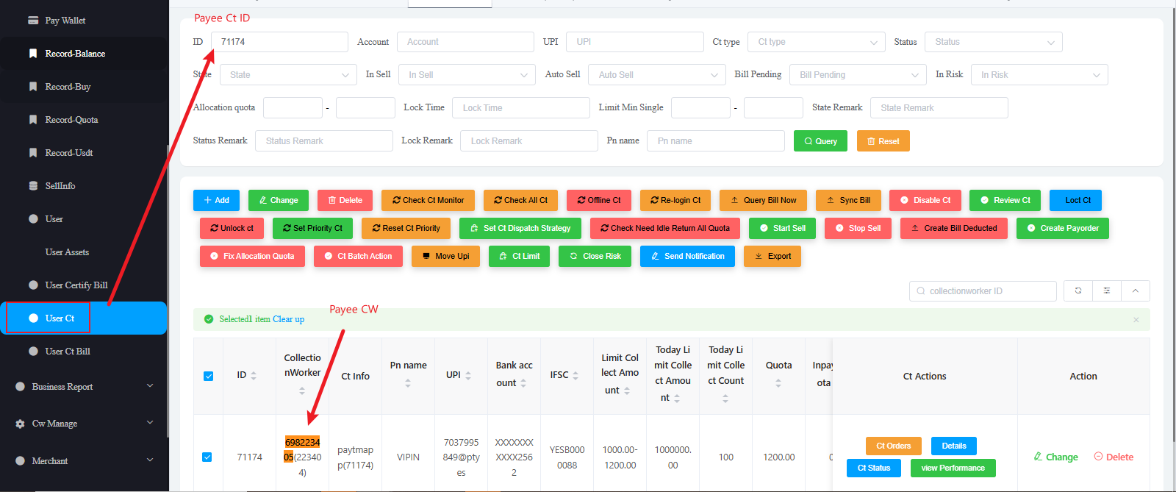Click the refresh table icon
The image size is (1176, 492).
pos(1078,291)
